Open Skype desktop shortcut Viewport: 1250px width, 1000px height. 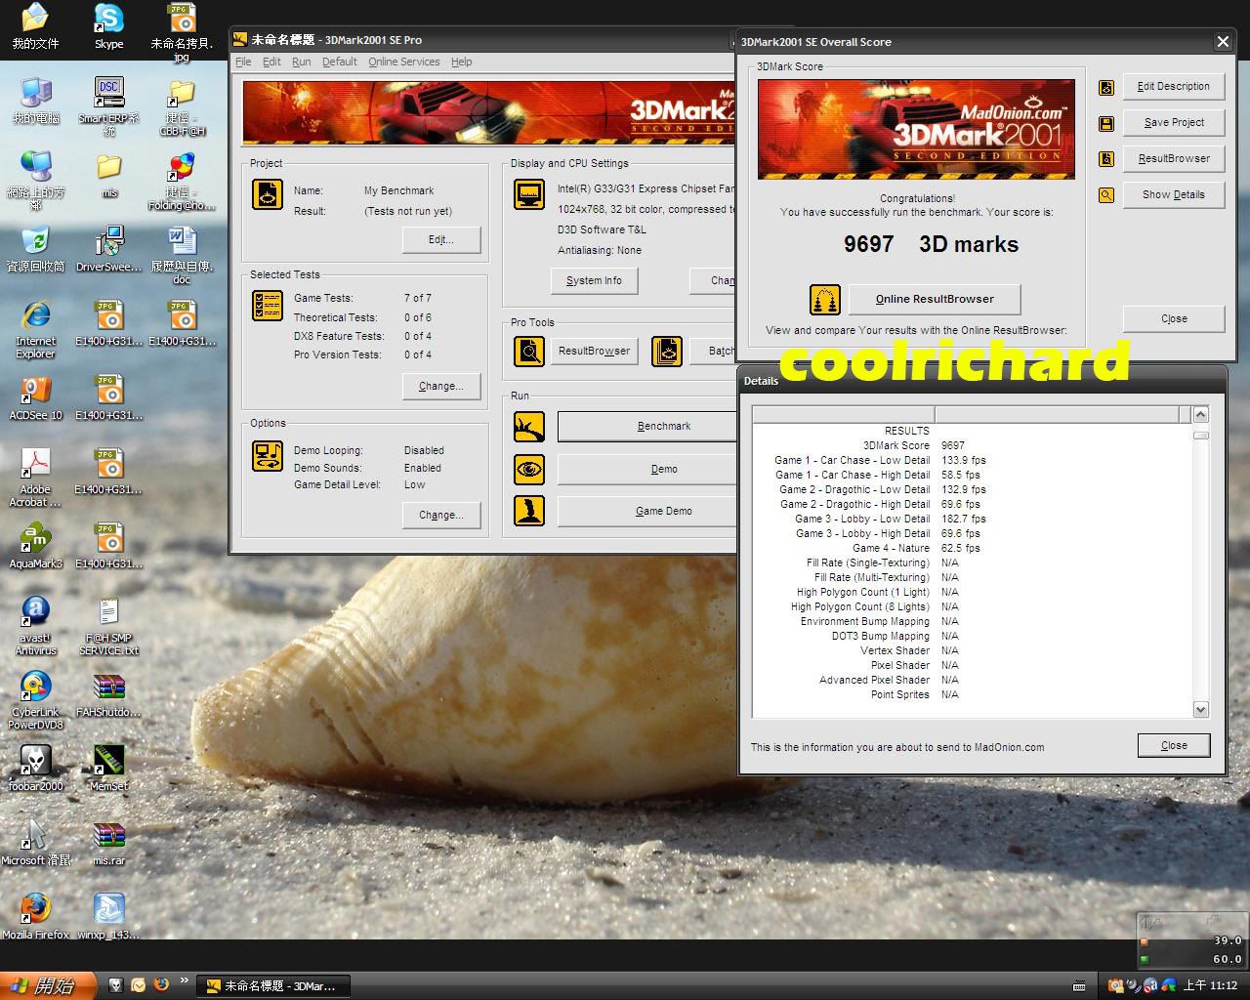(x=108, y=26)
